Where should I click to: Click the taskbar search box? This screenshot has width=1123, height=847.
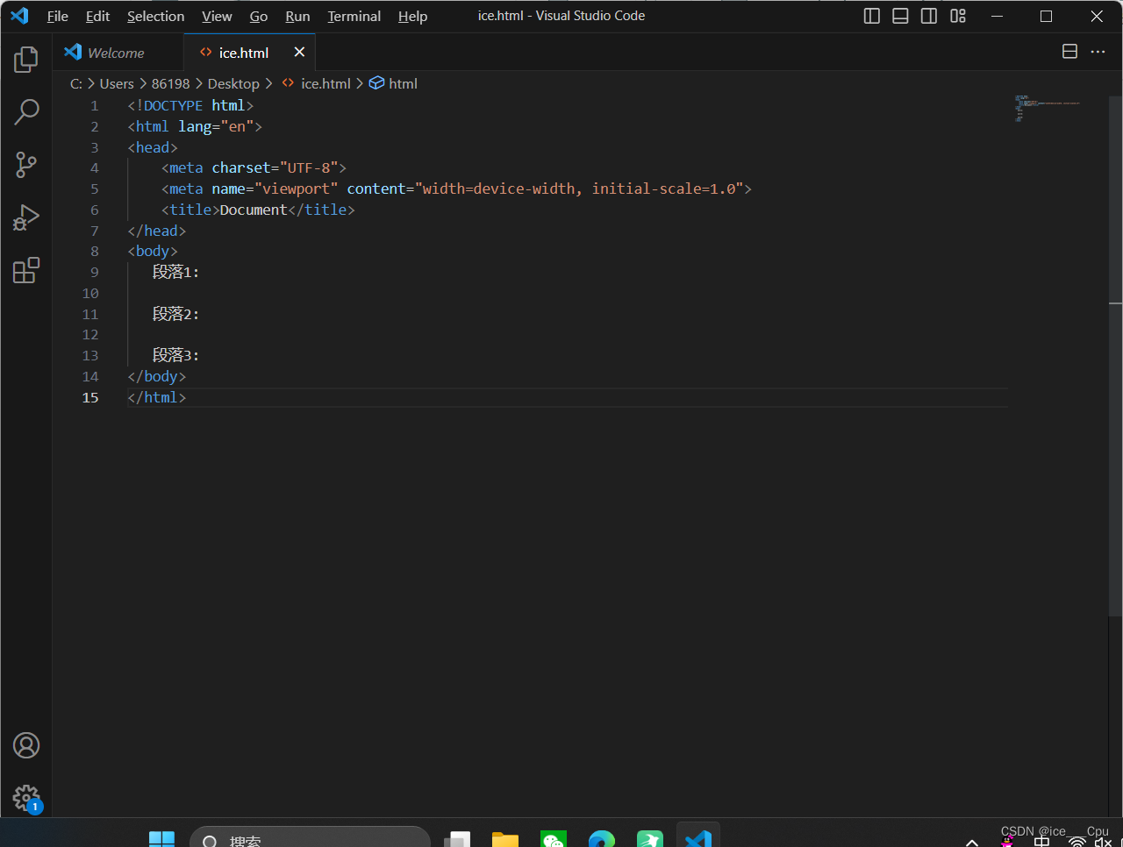[x=310, y=837]
